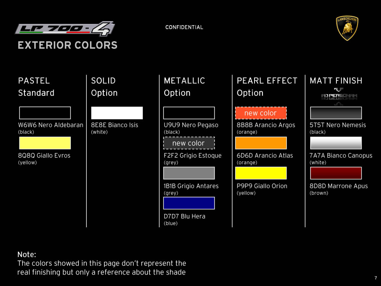Click the PEARL EFFECT column heading

click(267, 81)
